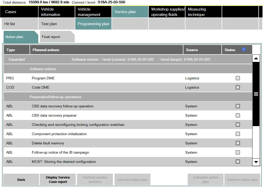The image size is (263, 187).
Task: Click the Back button
Action: pos(21,180)
